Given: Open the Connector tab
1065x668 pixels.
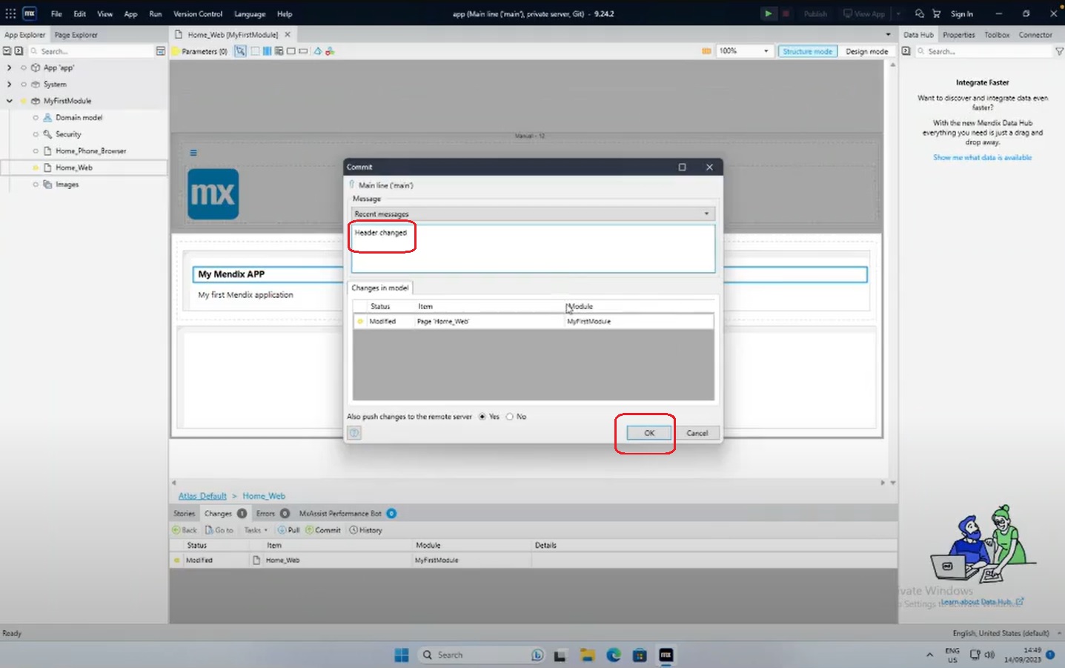Looking at the screenshot, I should coord(1035,35).
